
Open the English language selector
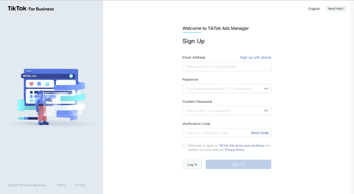pyautogui.click(x=314, y=9)
